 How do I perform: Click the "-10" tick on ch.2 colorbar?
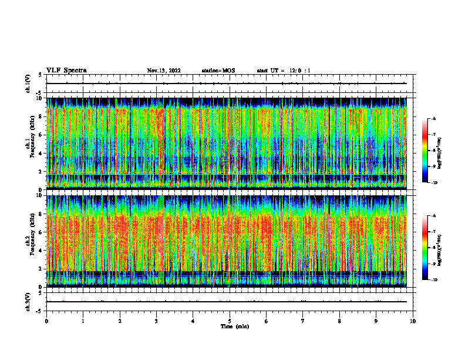(434, 280)
